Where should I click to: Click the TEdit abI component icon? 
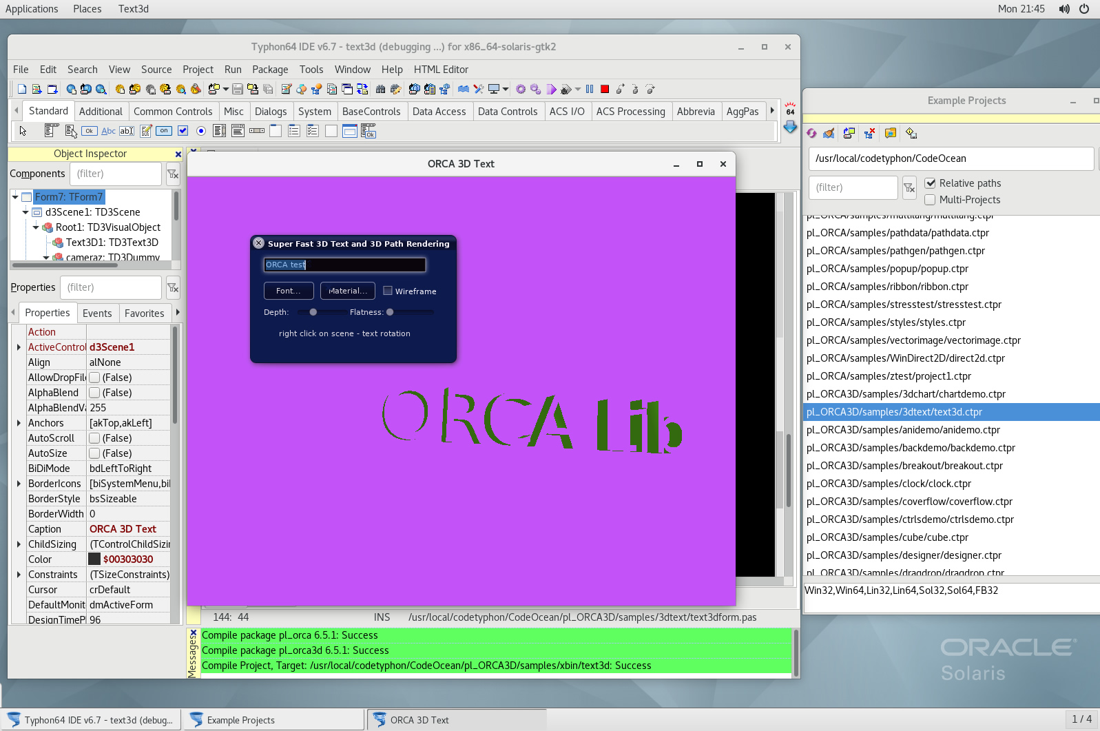[x=127, y=131]
